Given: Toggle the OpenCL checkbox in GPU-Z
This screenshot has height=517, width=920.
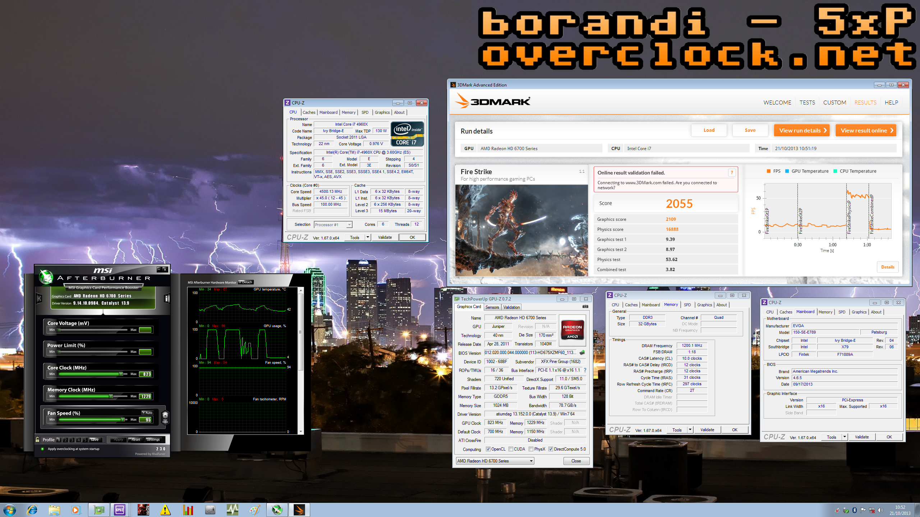Looking at the screenshot, I should click(x=488, y=449).
